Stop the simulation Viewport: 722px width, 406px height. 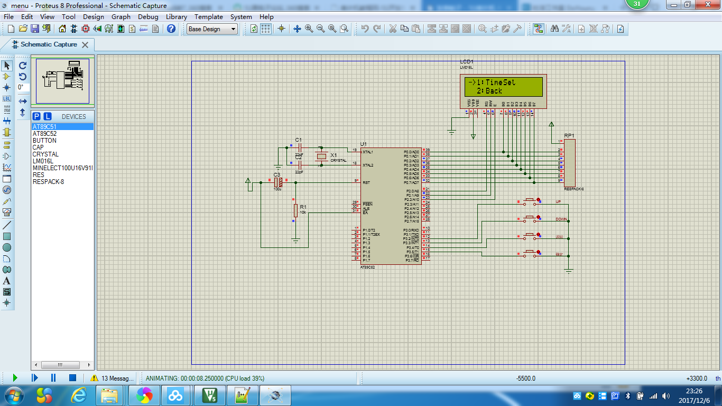(73, 378)
